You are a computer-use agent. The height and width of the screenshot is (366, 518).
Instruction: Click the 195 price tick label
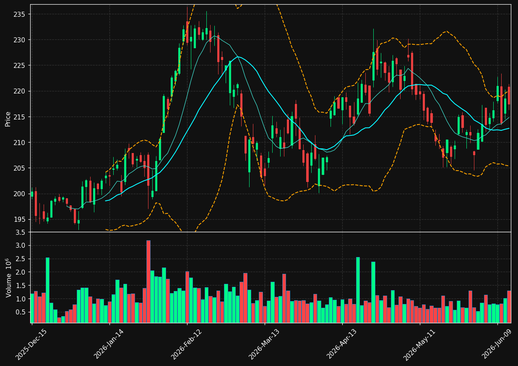tap(20, 219)
